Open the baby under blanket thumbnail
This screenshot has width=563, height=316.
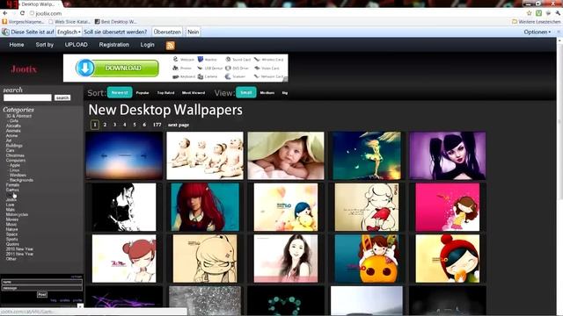pyautogui.click(x=286, y=155)
